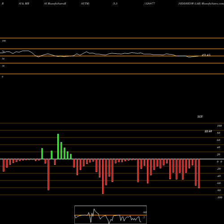Click the MR axis label -80
224x224 pixels.
(x=219, y=190)
